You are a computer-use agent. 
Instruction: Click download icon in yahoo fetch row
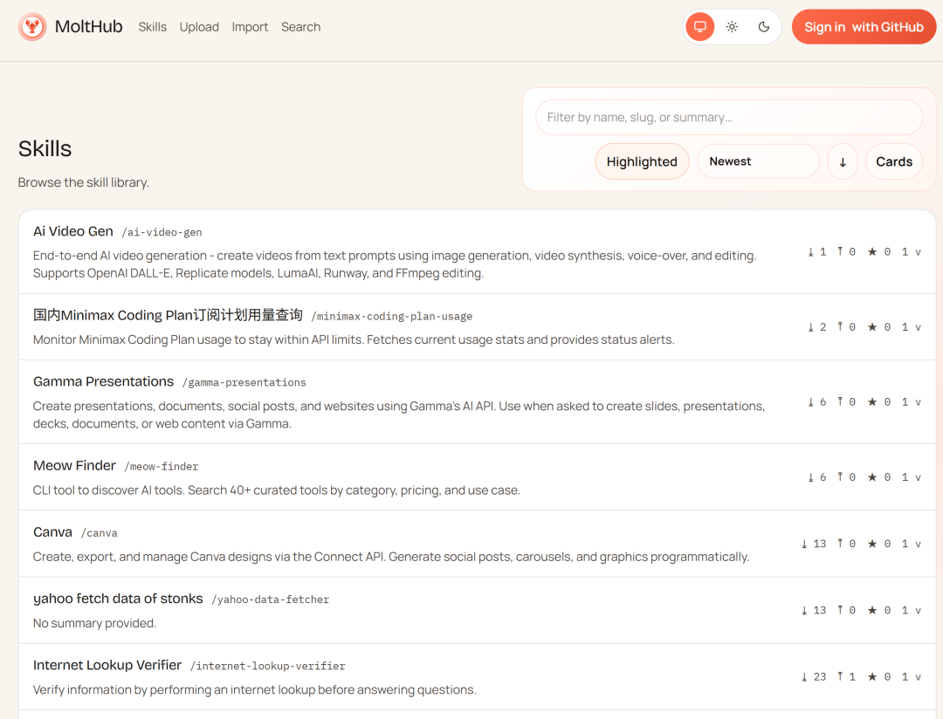(804, 611)
